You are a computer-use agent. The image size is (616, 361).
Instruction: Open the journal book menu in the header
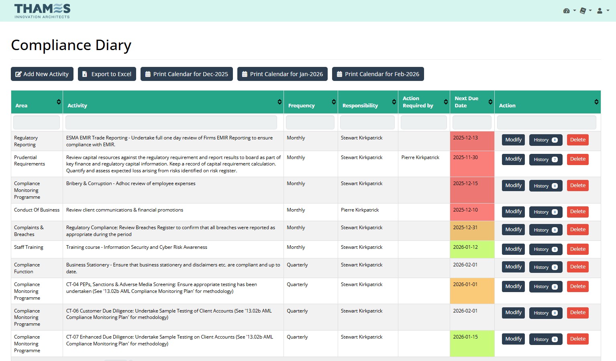coord(585,11)
